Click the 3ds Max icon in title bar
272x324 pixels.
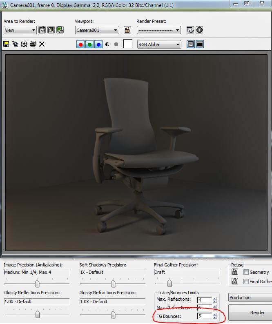coord(5,5)
